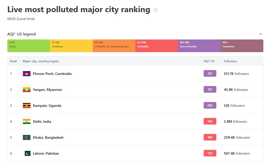This screenshot has width=274, height=163.
Task: Click the 215 AQI badge
Action: [210, 74]
